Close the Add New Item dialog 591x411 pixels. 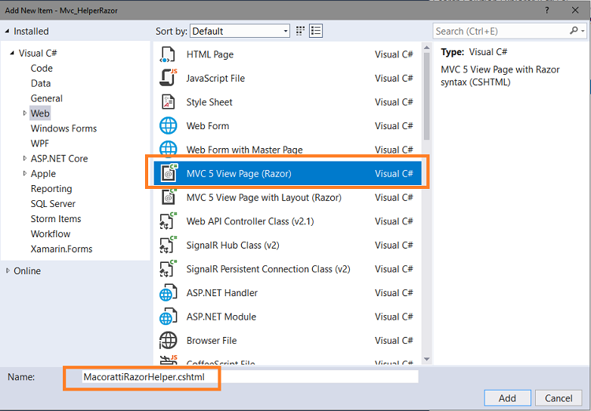(575, 10)
